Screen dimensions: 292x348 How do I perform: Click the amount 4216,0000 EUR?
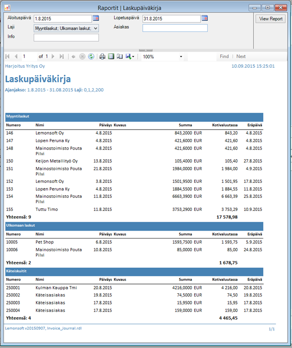pyautogui.click(x=187, y=288)
